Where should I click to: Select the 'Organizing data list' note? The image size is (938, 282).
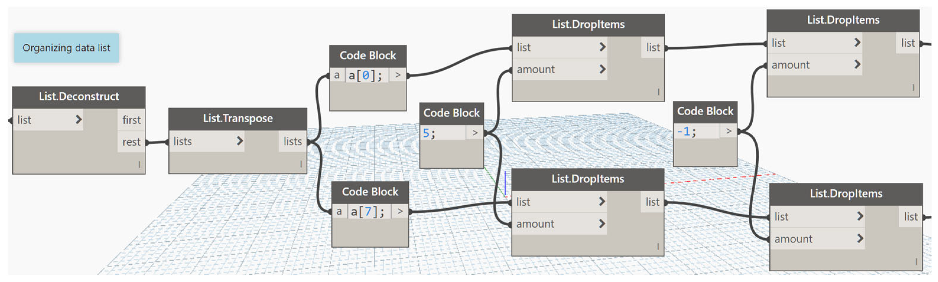(x=66, y=48)
